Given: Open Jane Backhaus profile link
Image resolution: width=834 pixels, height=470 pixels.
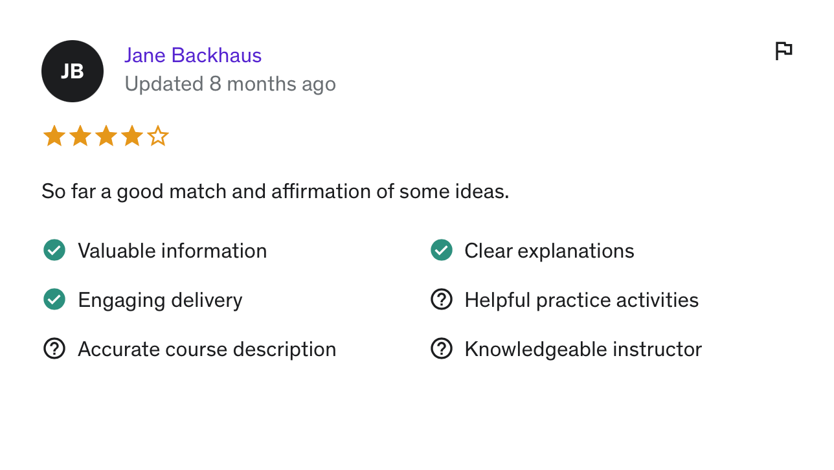Looking at the screenshot, I should coord(193,56).
